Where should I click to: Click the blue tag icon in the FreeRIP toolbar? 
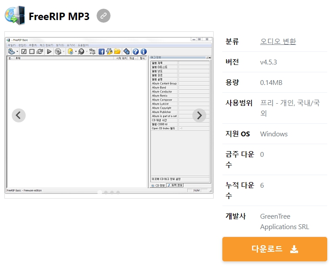[x=127, y=51]
